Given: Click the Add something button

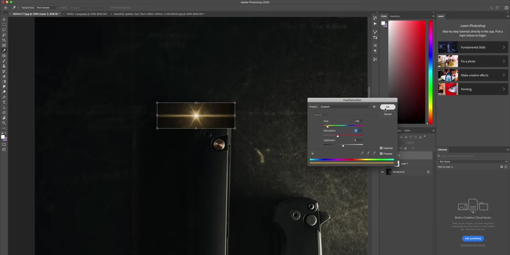Looking at the screenshot, I should tap(473, 238).
